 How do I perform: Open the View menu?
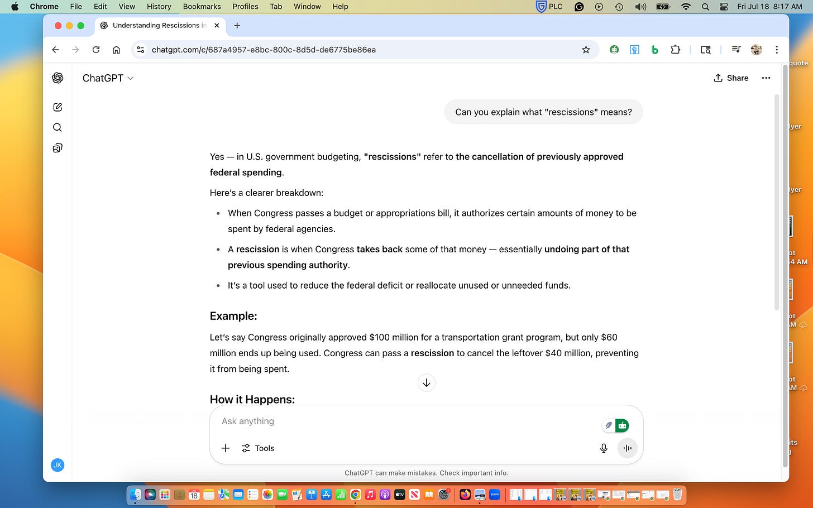coord(127,7)
